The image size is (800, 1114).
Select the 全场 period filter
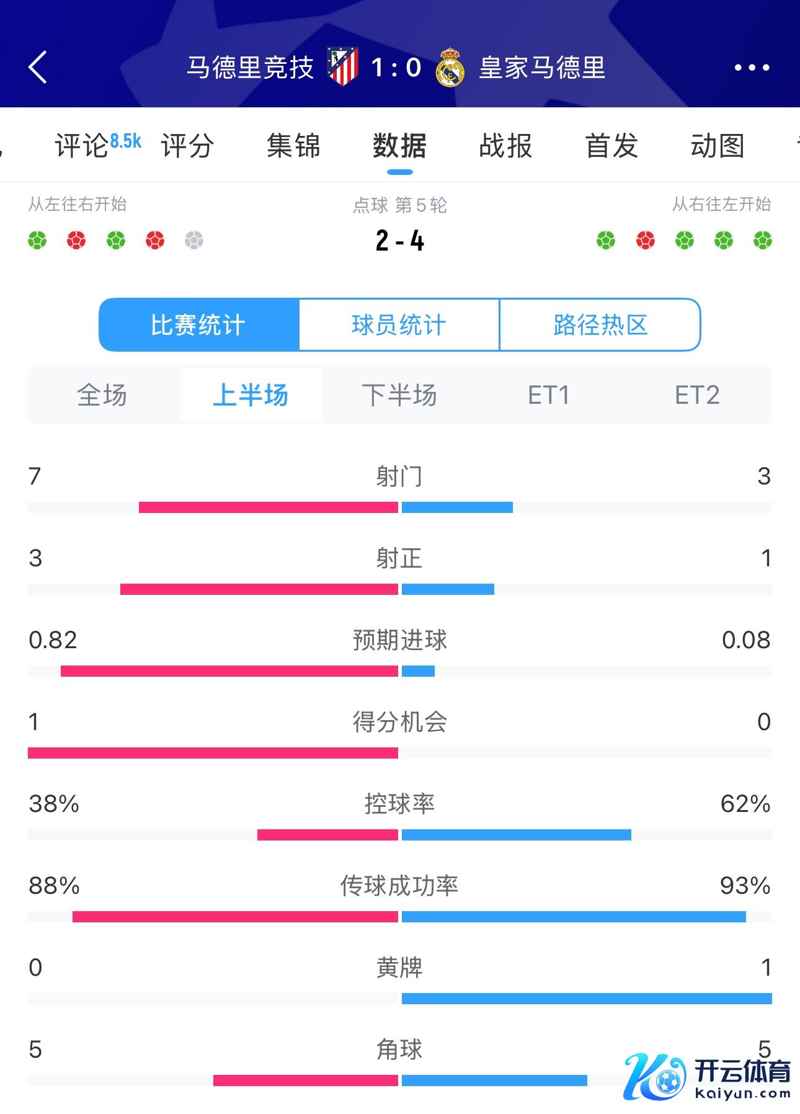[102, 395]
